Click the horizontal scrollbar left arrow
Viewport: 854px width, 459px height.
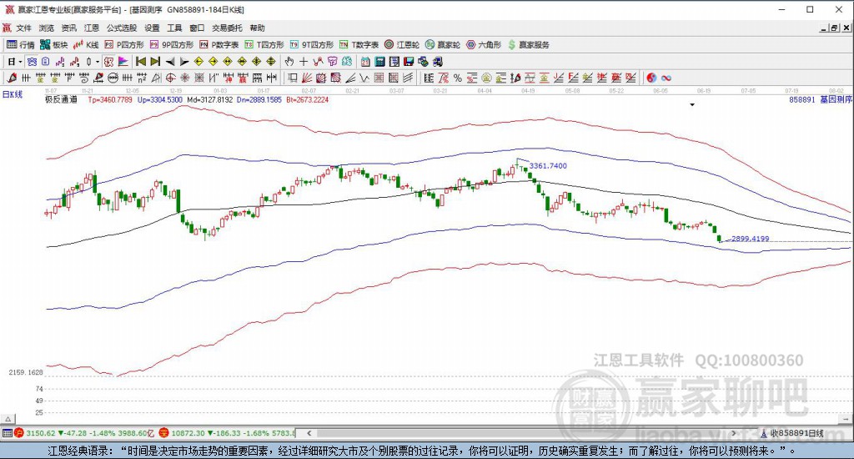[x=309, y=433]
